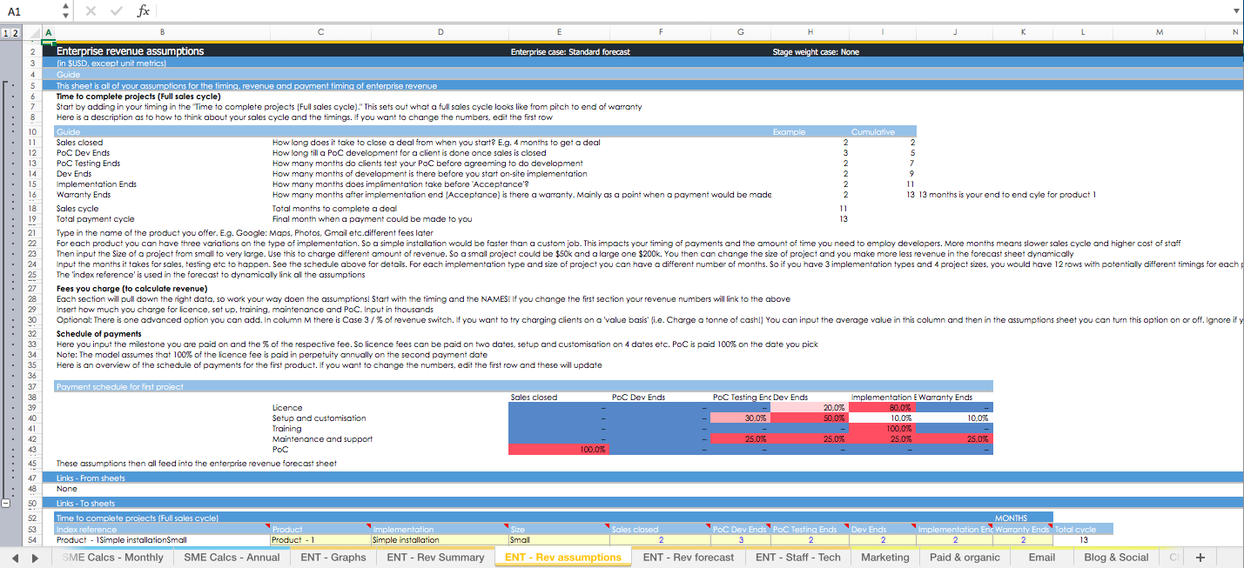The height and width of the screenshot is (568, 1244).
Task: Click the 'Index reference' header cell
Action: tap(162, 529)
